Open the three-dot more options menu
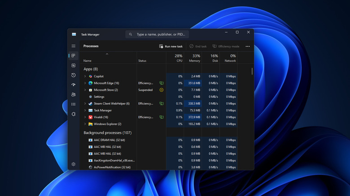 [248, 47]
